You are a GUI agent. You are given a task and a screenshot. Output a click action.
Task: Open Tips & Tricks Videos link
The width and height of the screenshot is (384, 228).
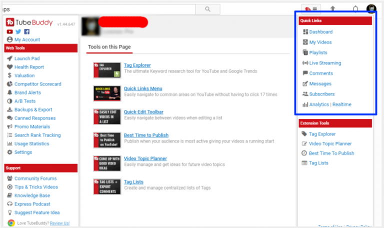[36, 187]
